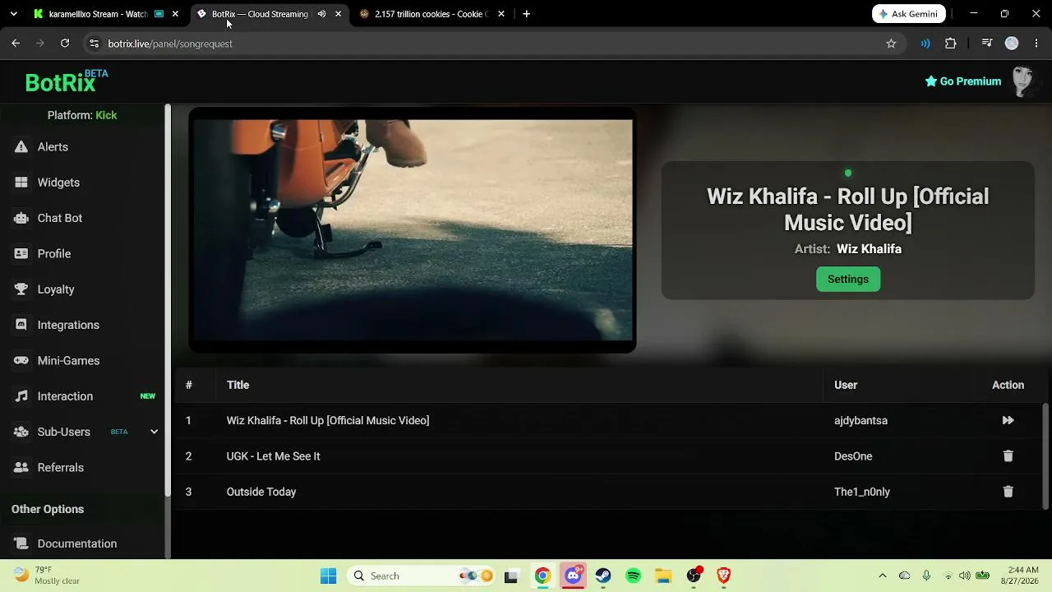
Task: Select the BotRix Cloud Streaming tab
Action: pyautogui.click(x=259, y=14)
